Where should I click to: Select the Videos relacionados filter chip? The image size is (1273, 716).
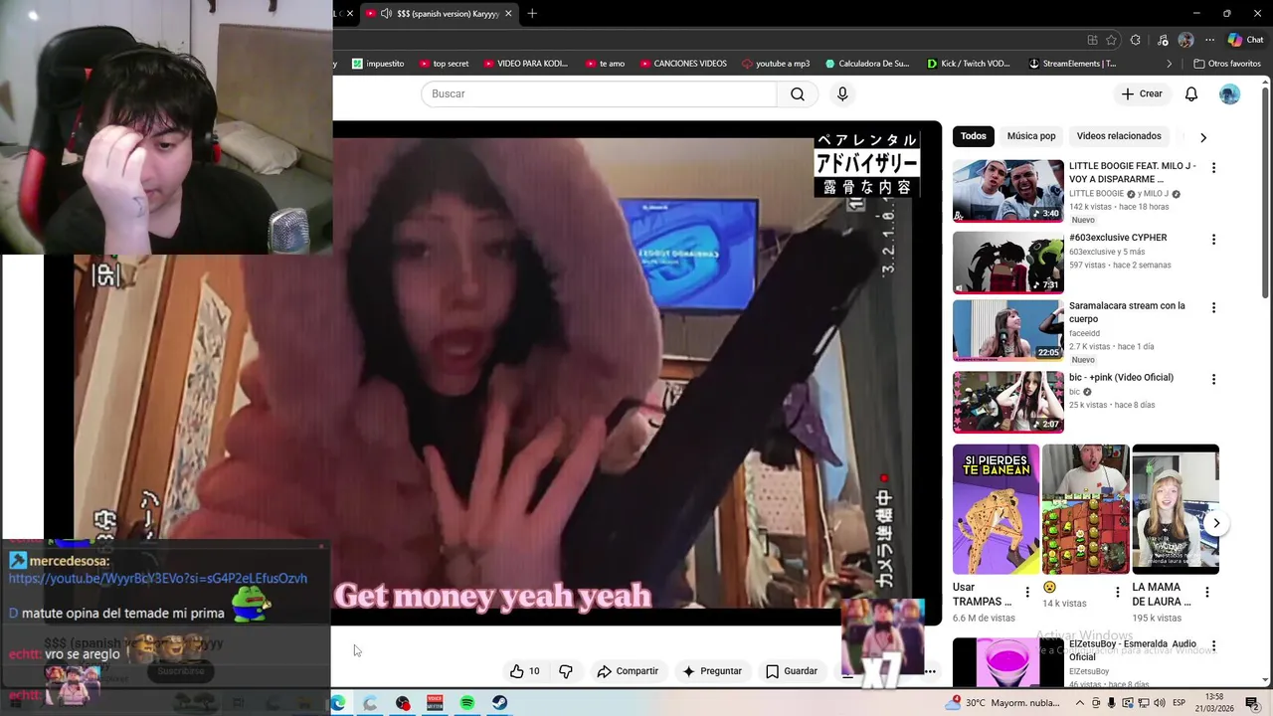1119,136
